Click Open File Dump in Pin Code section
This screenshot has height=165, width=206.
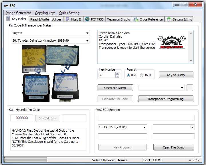[x=115, y=88]
